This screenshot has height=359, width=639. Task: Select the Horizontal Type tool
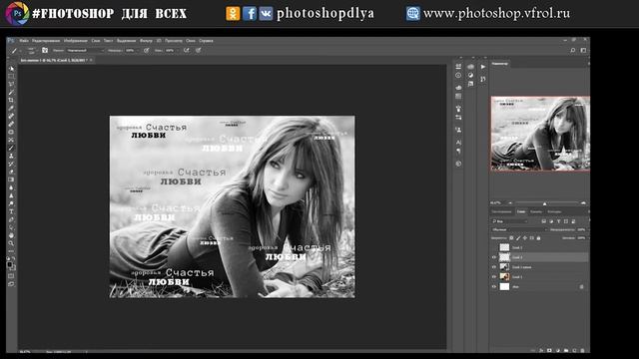11,211
